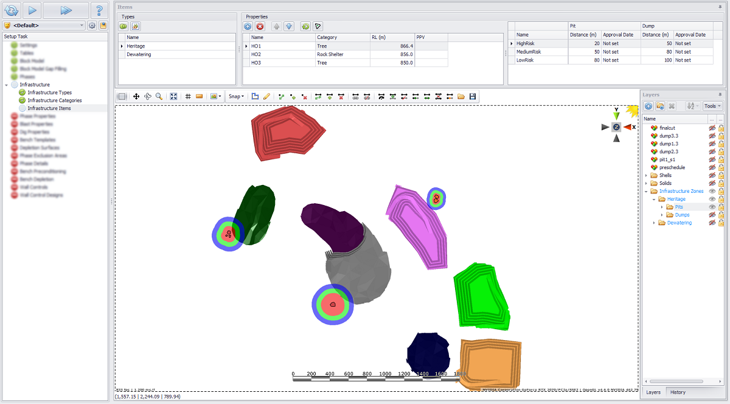Hide the Pits layer folder
Screen dimensions: 730x404
[712, 207]
